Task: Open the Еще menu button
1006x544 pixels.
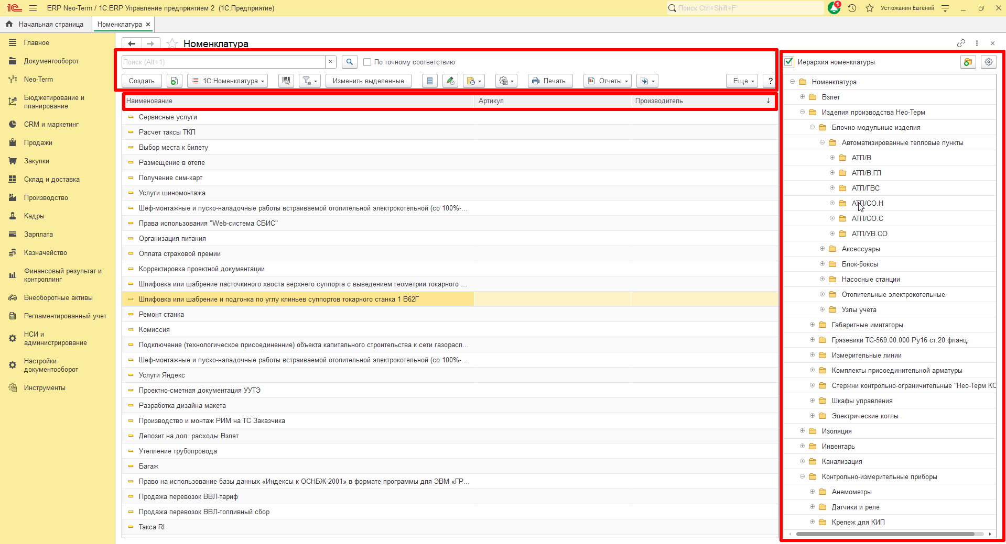Action: point(742,81)
